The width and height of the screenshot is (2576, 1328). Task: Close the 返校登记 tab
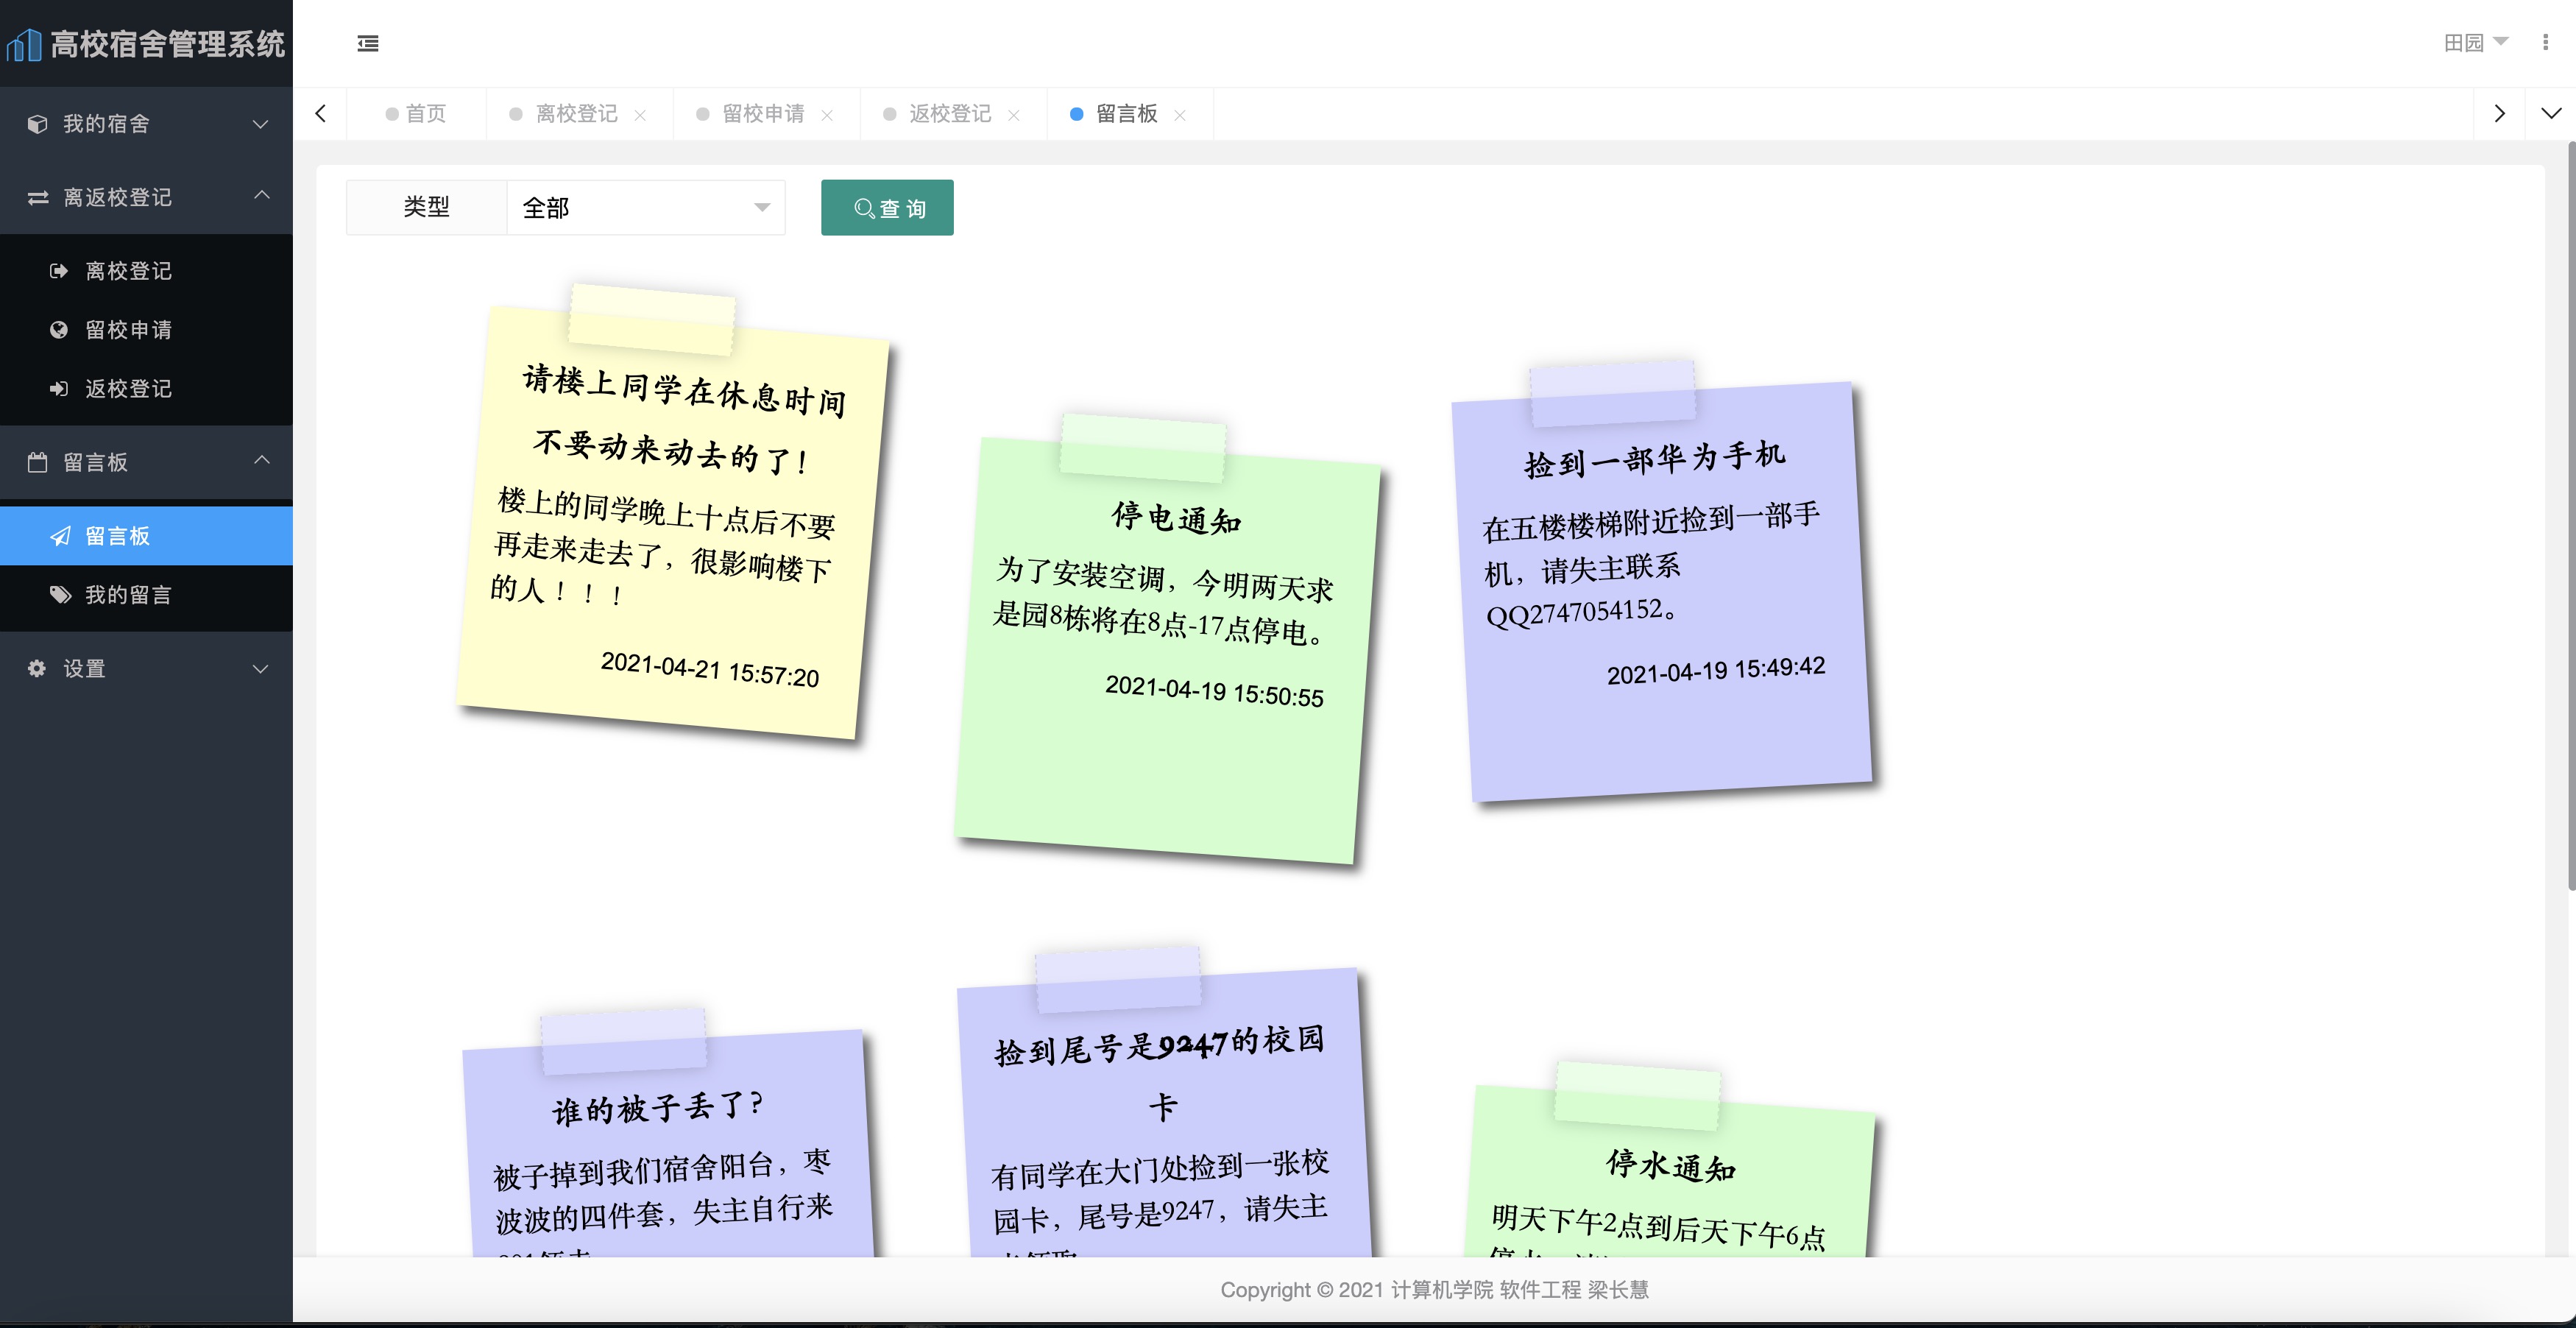[x=1014, y=114]
